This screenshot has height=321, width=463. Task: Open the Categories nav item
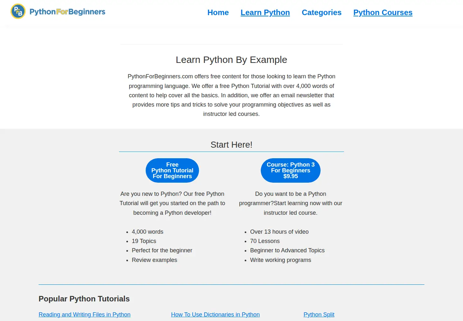(x=322, y=13)
